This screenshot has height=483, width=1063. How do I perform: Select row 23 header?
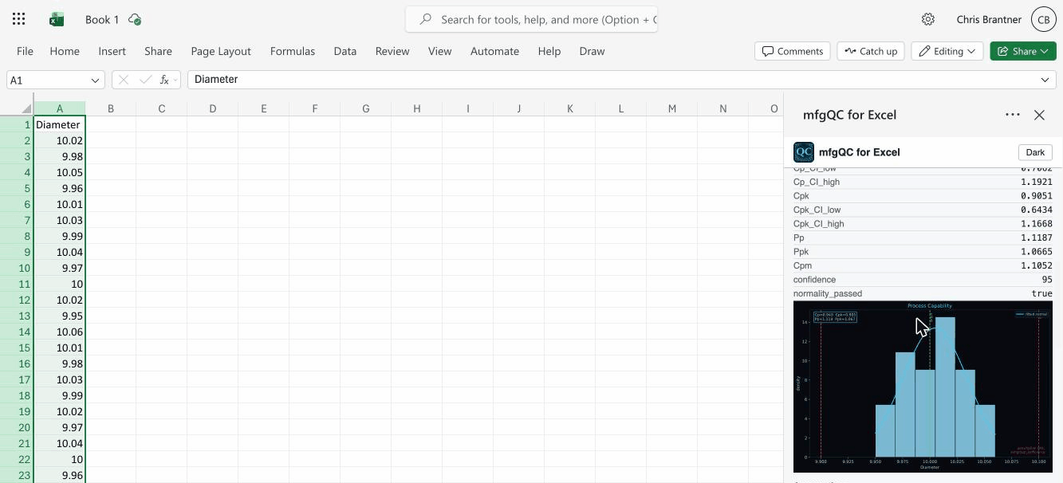point(17,475)
